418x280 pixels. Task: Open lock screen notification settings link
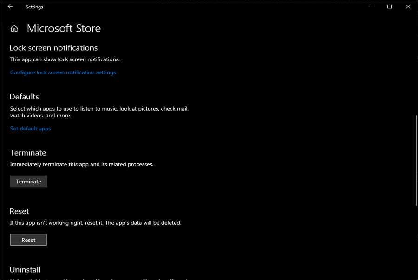click(x=63, y=72)
